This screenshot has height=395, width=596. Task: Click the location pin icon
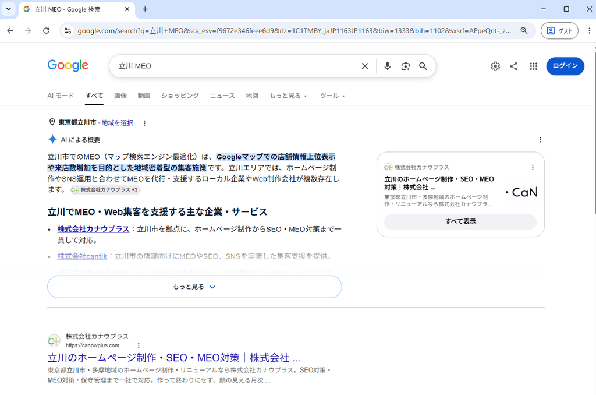52,122
